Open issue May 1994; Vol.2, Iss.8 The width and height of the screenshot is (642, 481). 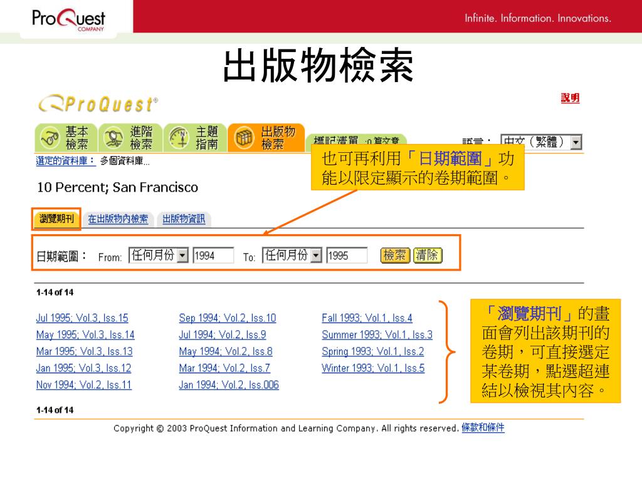pos(226,351)
